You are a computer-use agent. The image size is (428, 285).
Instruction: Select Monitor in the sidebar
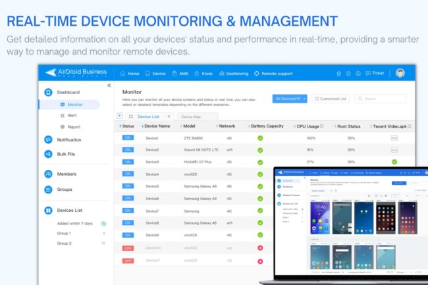coord(70,105)
